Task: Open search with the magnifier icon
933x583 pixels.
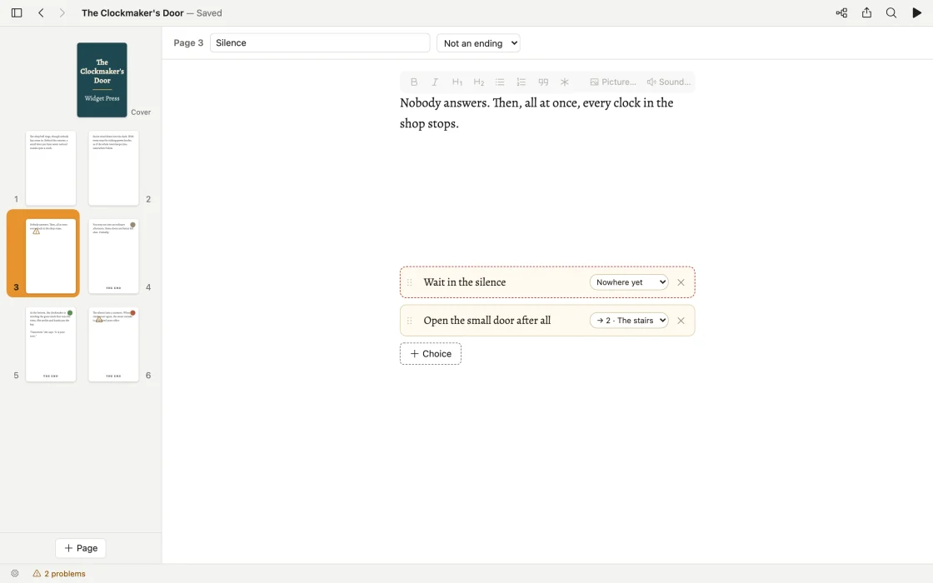Action: [x=891, y=12]
